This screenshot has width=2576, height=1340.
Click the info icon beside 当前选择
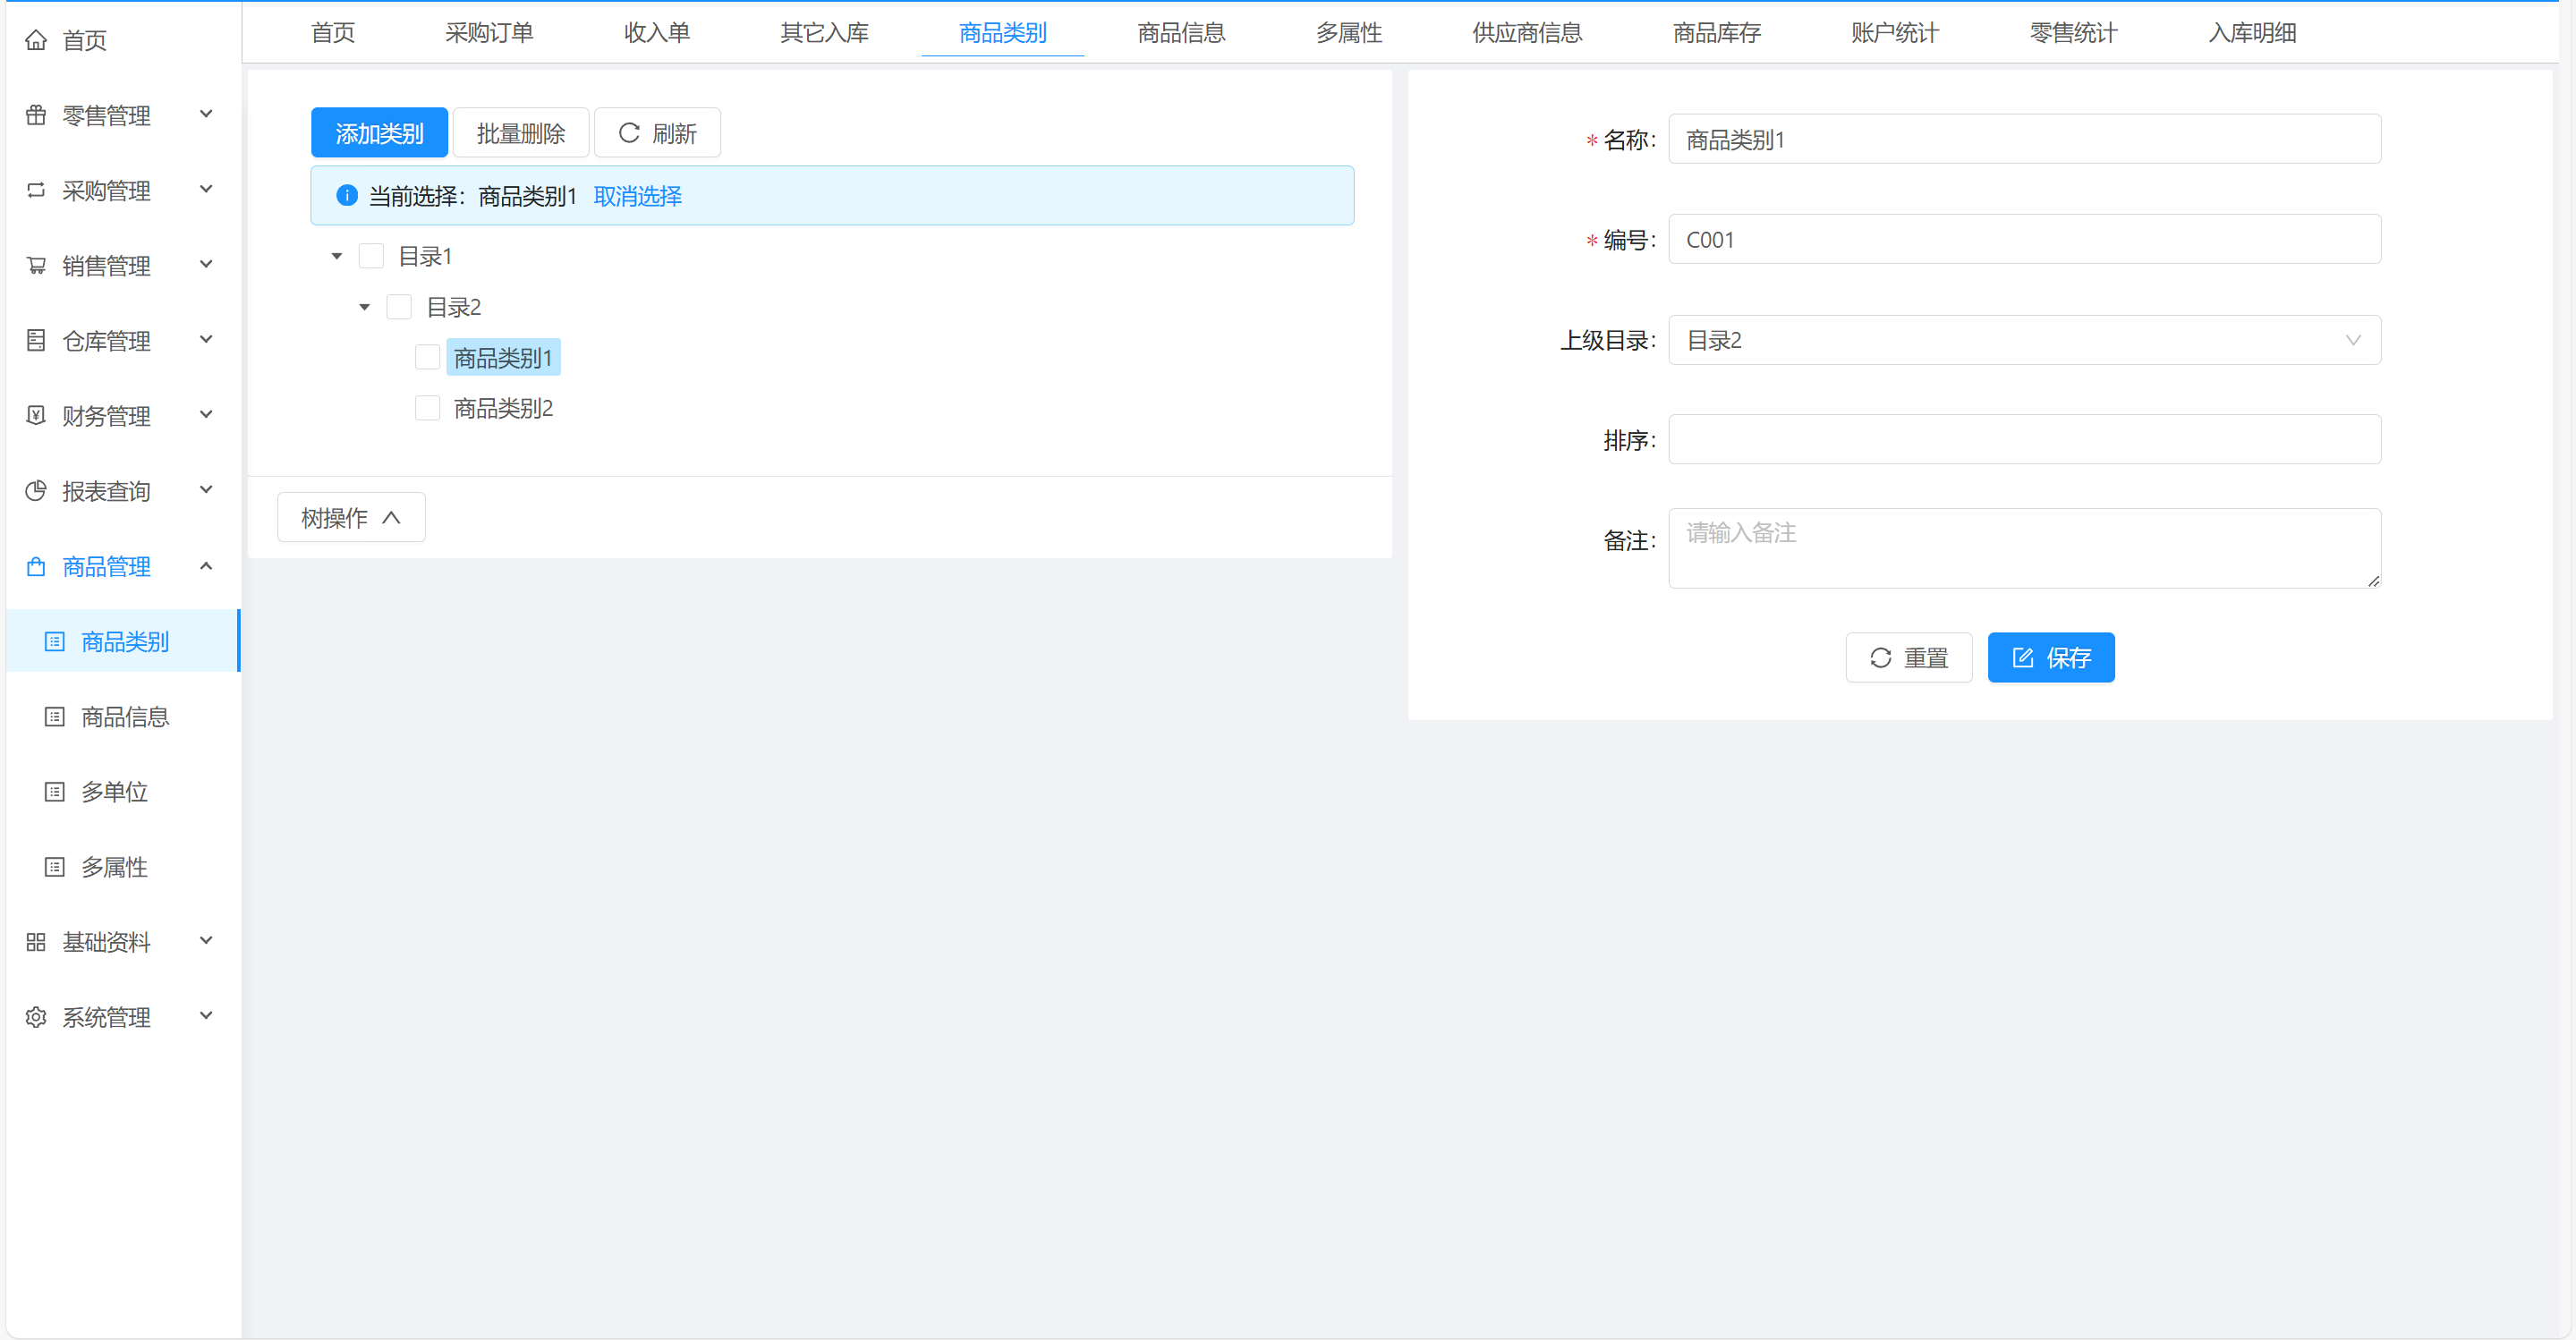[x=346, y=195]
